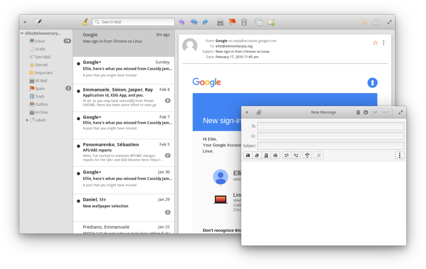Screen dimensions: 426x269
Task: Click the Forward arrow toolbar icon
Action: tap(205, 22)
